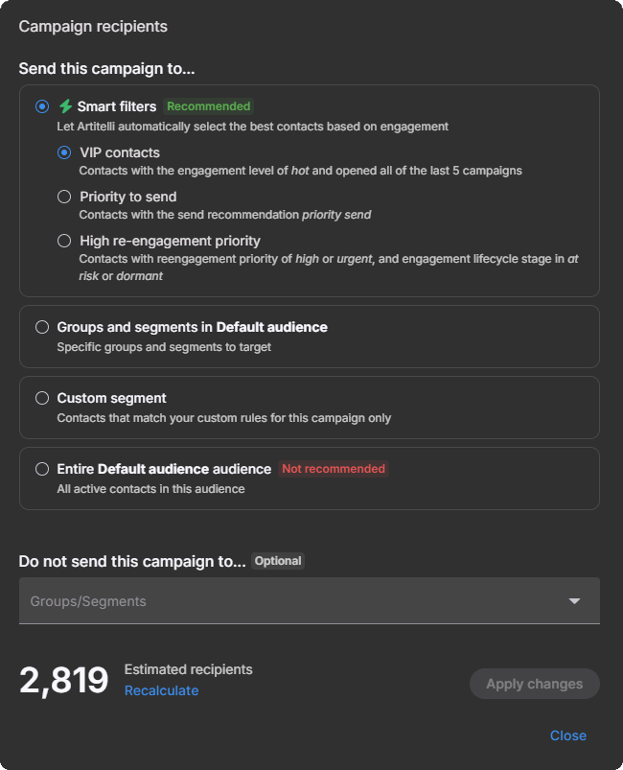Click the Optional badge
Screen dimensions: 623x770
(277, 561)
